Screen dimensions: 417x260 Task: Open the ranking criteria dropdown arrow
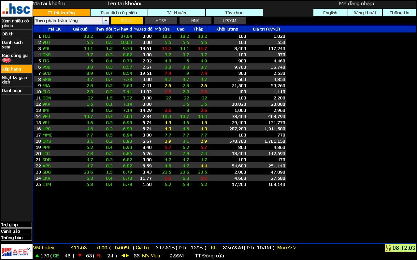coord(106,20)
